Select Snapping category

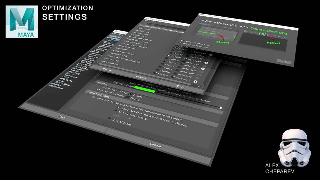pyautogui.click(x=74, y=72)
